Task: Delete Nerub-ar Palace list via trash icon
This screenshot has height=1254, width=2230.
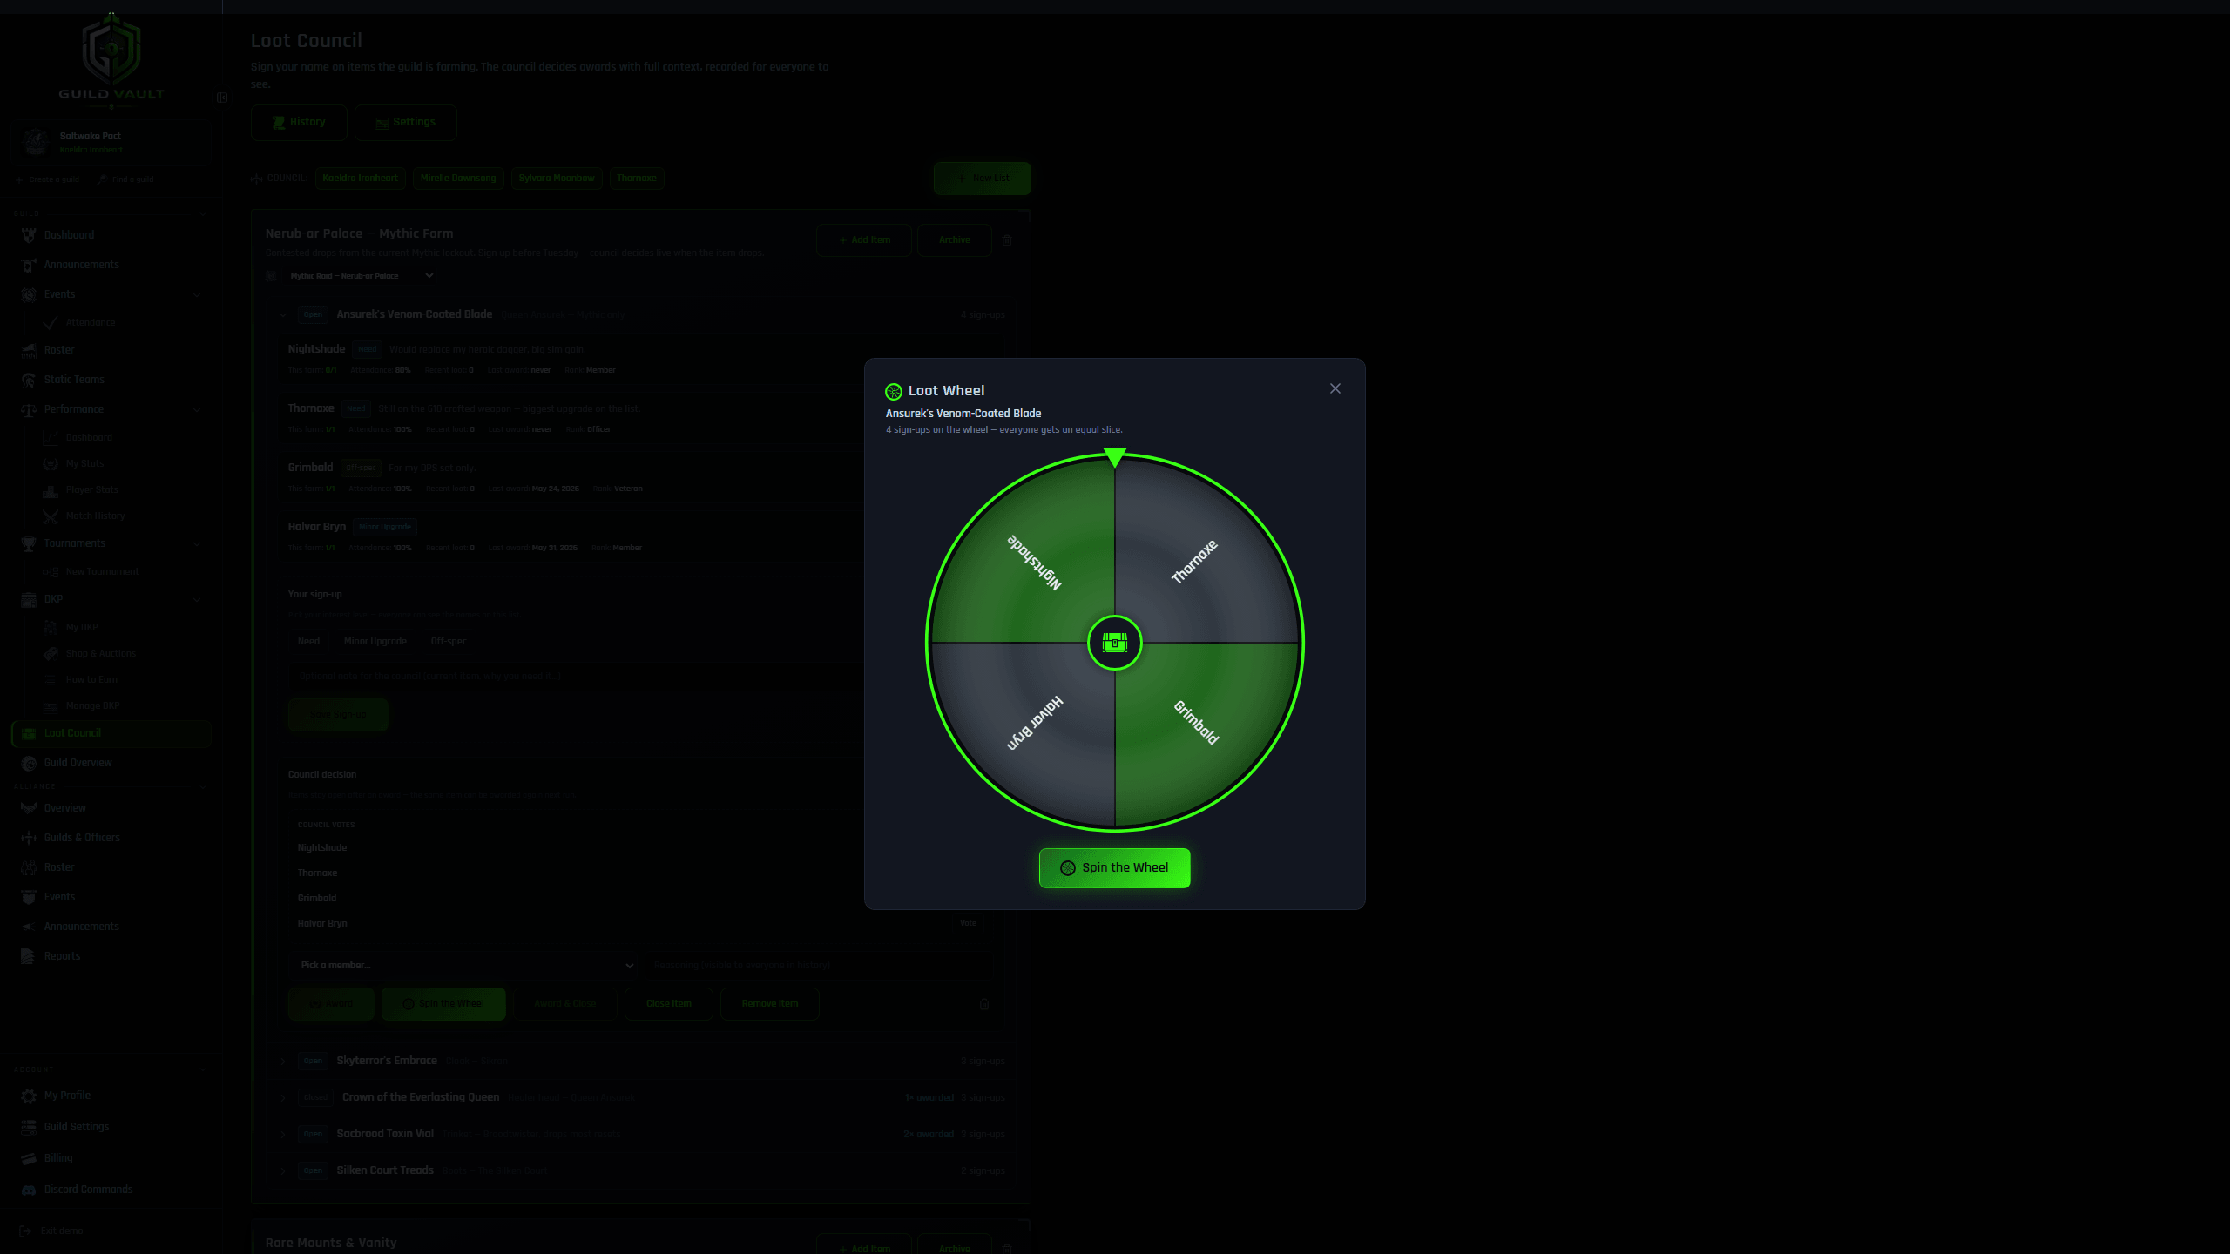Action: click(x=1007, y=240)
